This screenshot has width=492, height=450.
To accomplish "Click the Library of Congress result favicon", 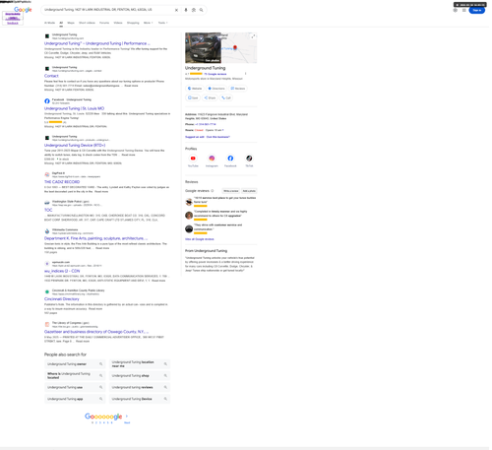I will click(x=47, y=324).
